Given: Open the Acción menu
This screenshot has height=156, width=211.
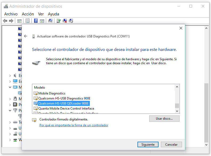Looking at the screenshot, I should (28, 14).
